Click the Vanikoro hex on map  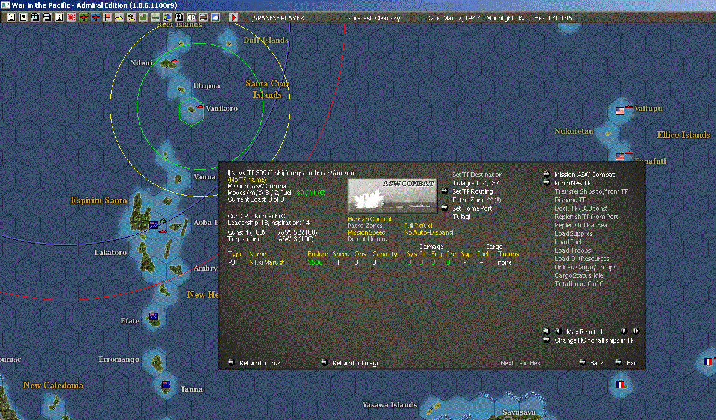point(191,111)
